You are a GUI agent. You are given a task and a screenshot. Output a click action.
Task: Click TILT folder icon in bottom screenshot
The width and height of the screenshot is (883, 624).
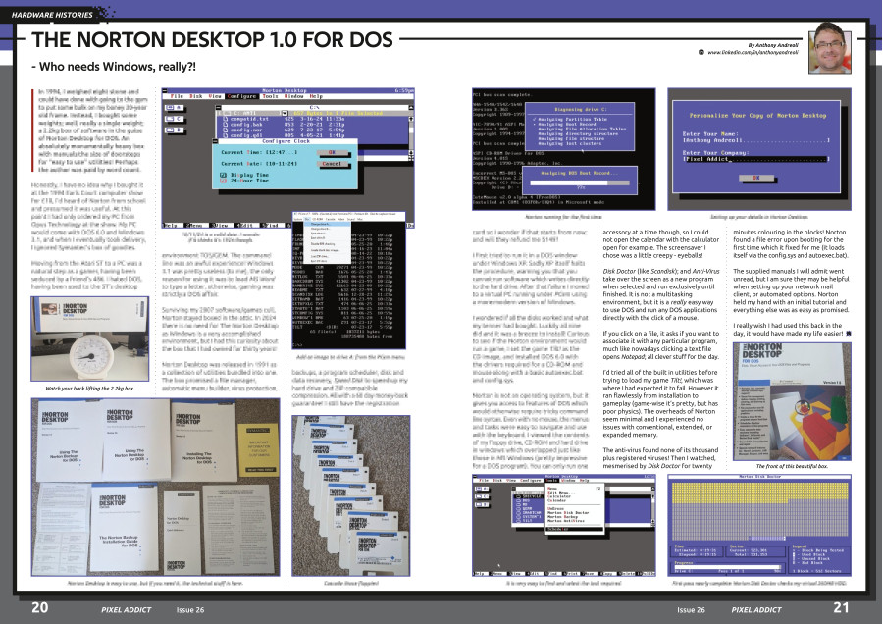coord(519,521)
